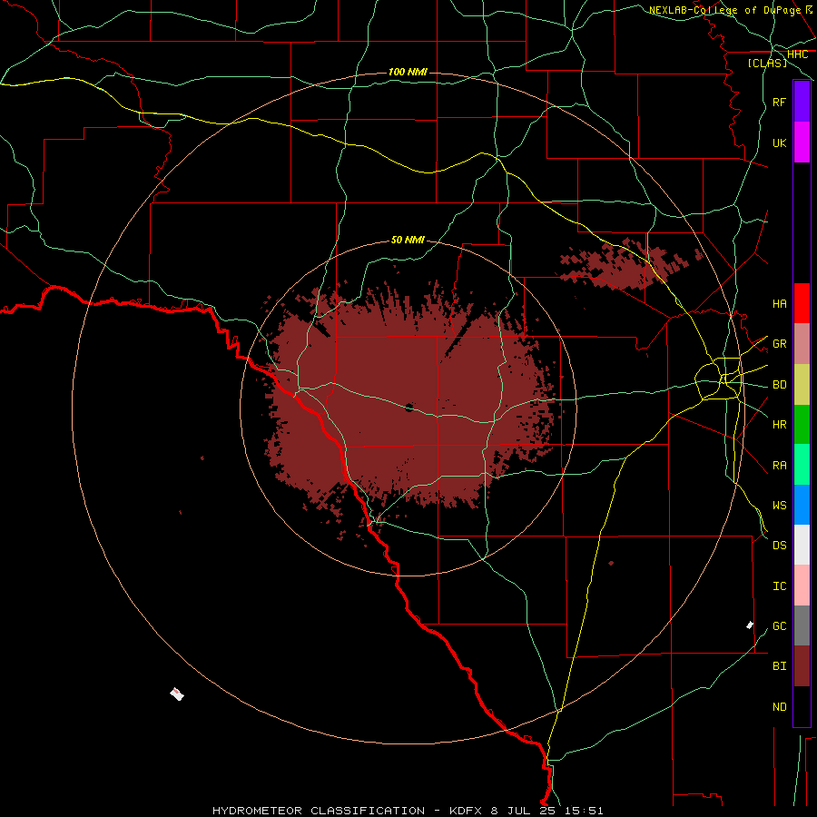Click the "100 NMI" range ring label
This screenshot has height=817, width=817.
point(408,72)
